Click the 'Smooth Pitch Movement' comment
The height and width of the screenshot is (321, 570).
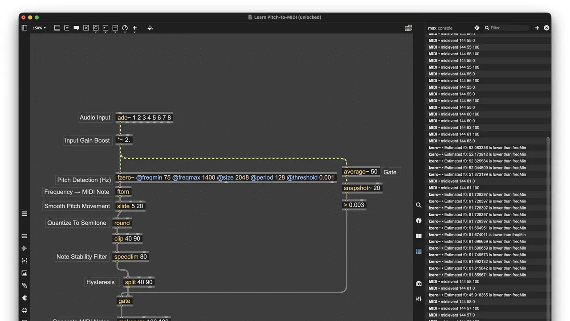pyautogui.click(x=77, y=206)
